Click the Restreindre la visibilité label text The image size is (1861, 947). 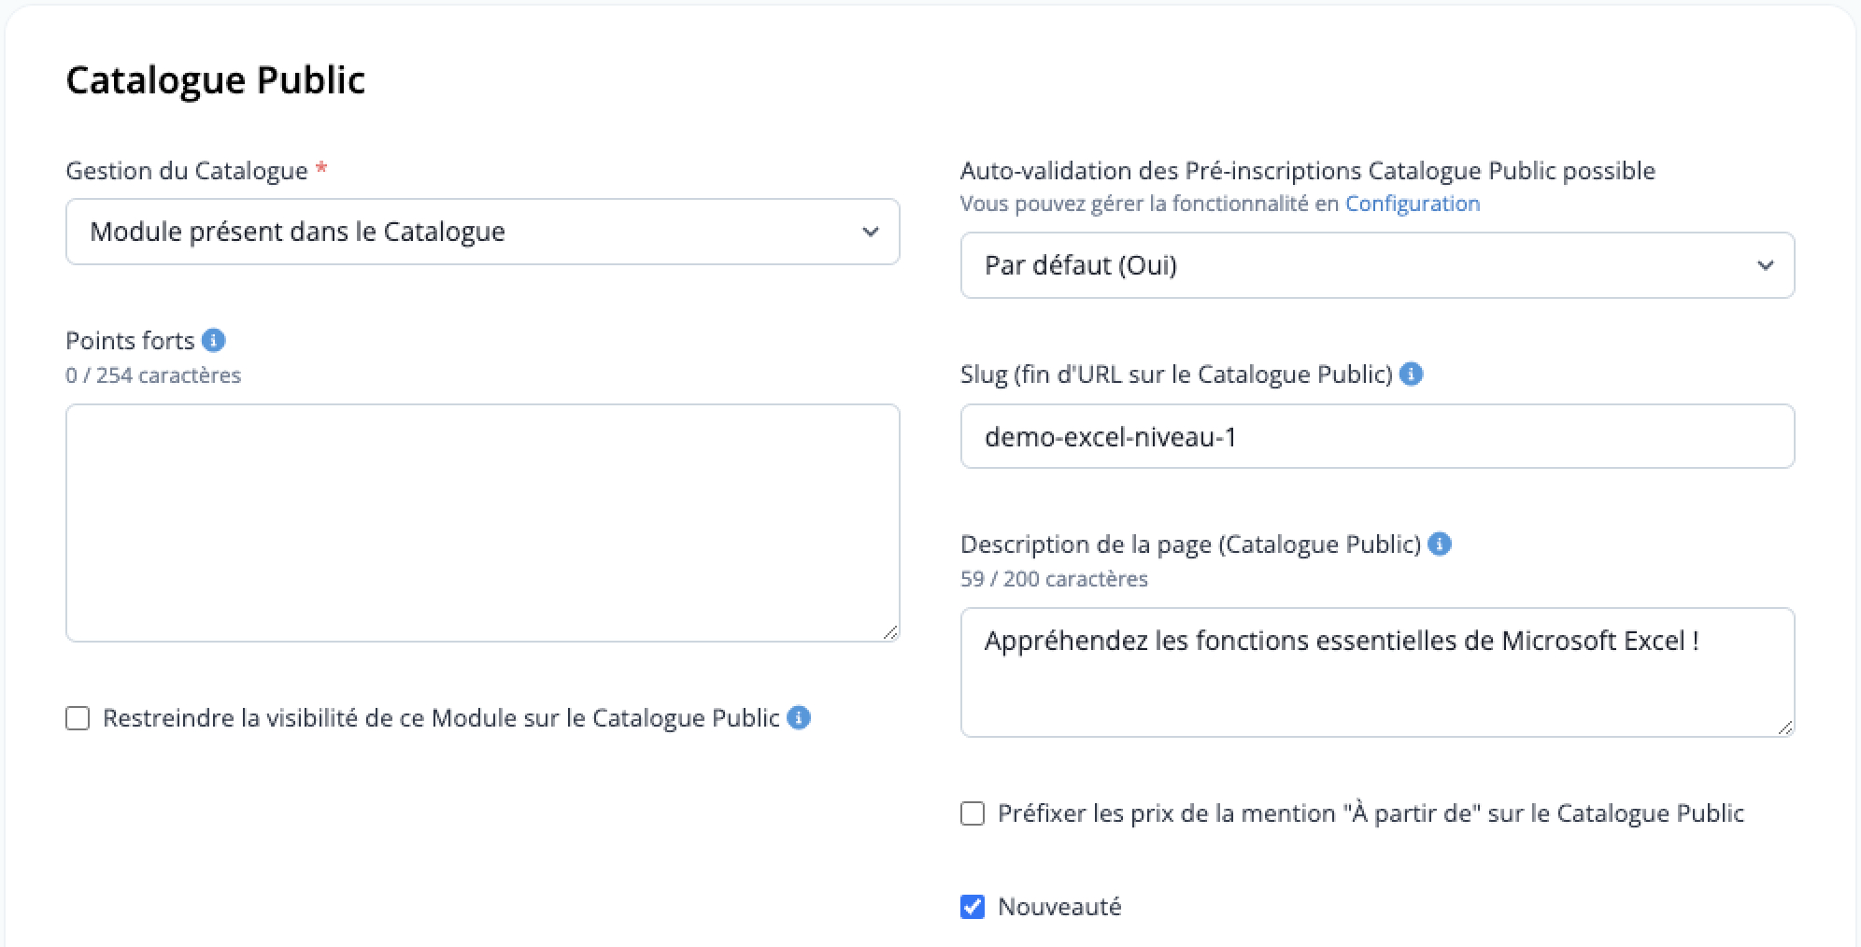pyautogui.click(x=441, y=718)
